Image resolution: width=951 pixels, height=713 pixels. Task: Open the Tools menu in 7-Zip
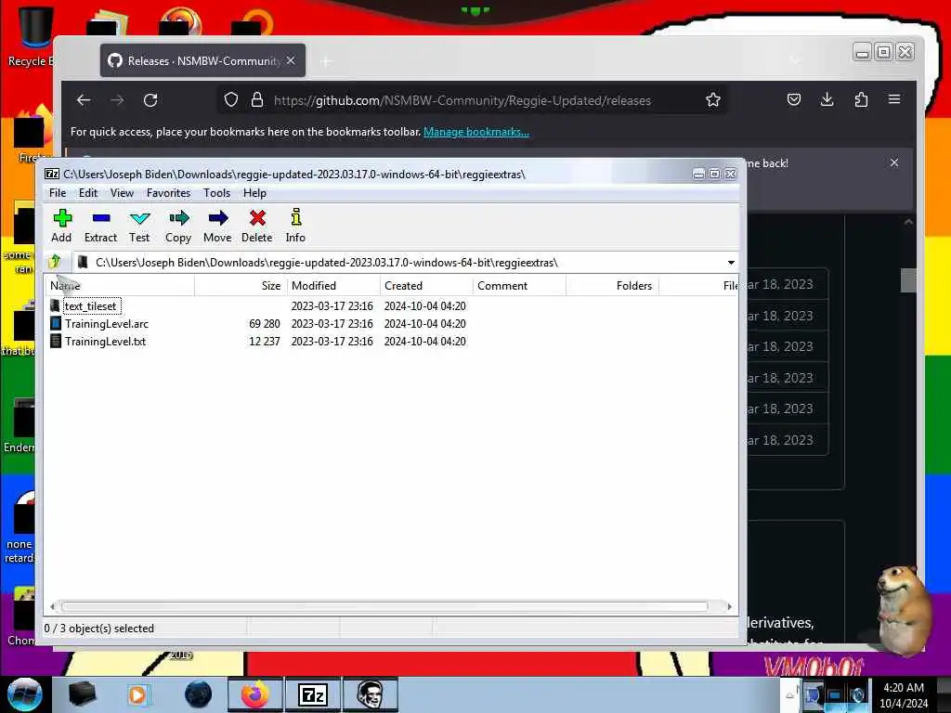coord(216,193)
